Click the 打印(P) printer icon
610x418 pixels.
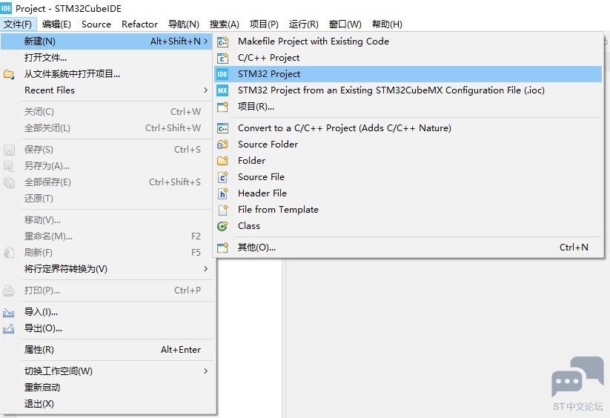coord(9,291)
